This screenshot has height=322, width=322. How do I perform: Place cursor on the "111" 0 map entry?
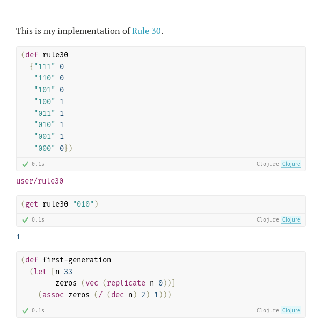pyautogui.click(x=49, y=67)
